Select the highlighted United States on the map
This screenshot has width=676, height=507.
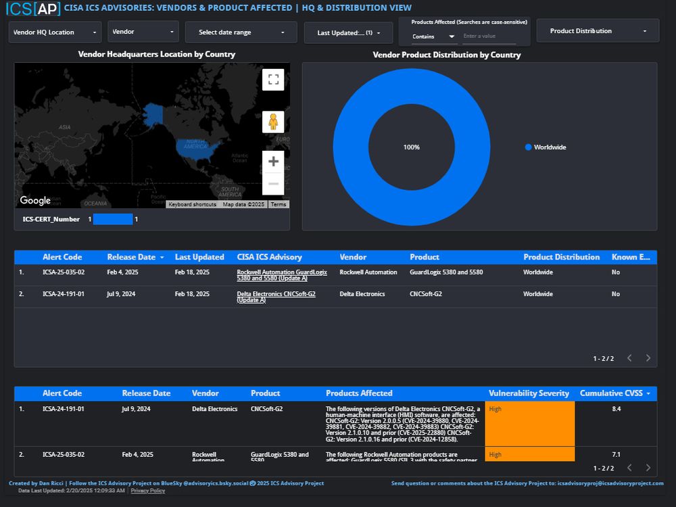click(197, 149)
